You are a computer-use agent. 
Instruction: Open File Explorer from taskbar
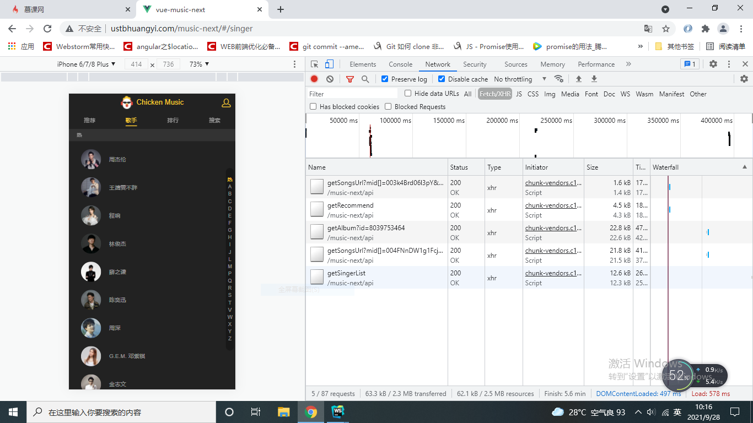pos(283,412)
